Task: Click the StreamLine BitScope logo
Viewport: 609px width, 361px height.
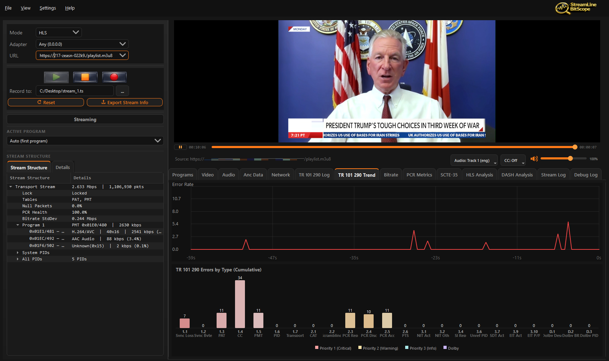Action: point(576,7)
